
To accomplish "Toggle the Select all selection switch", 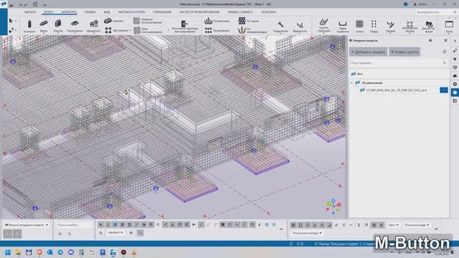I will coord(100,224).
